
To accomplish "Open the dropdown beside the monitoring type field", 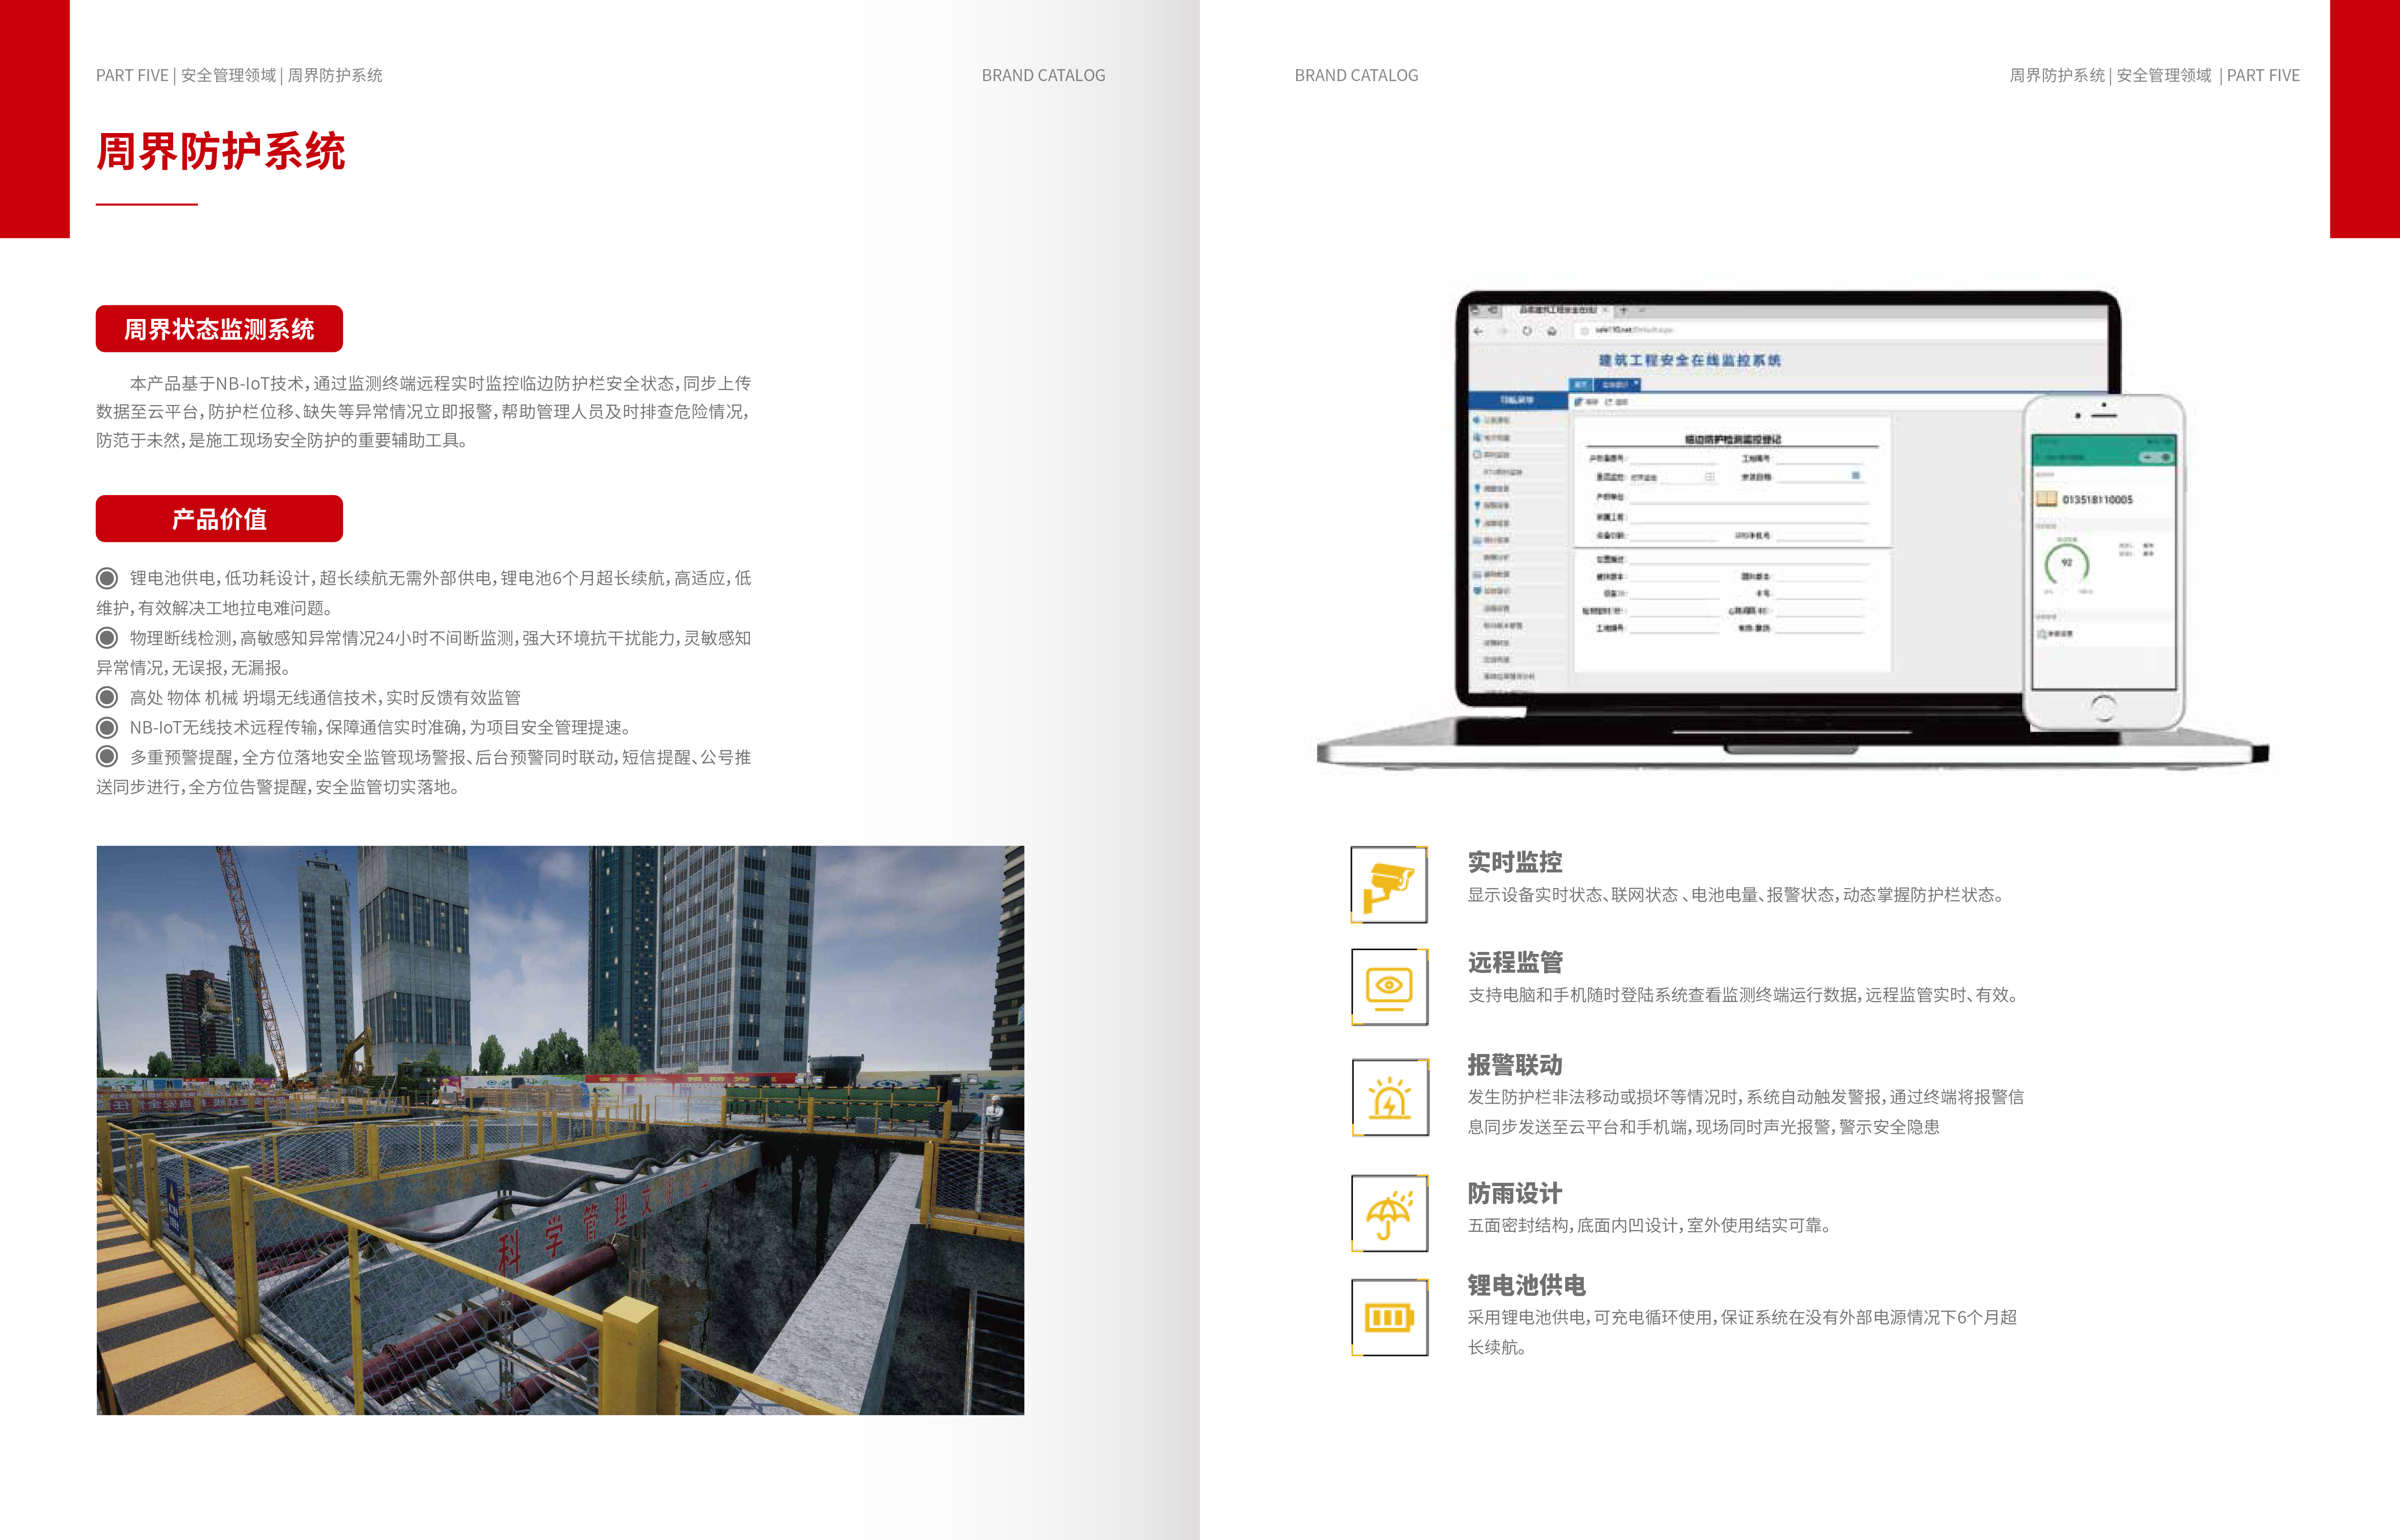I will pyautogui.click(x=1710, y=477).
